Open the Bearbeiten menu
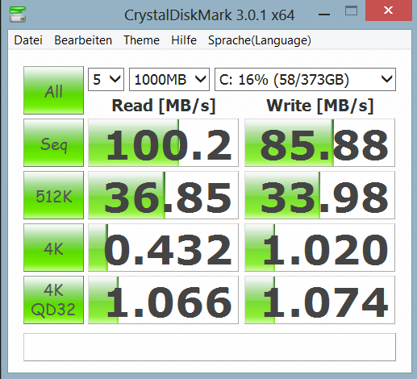 (83, 40)
